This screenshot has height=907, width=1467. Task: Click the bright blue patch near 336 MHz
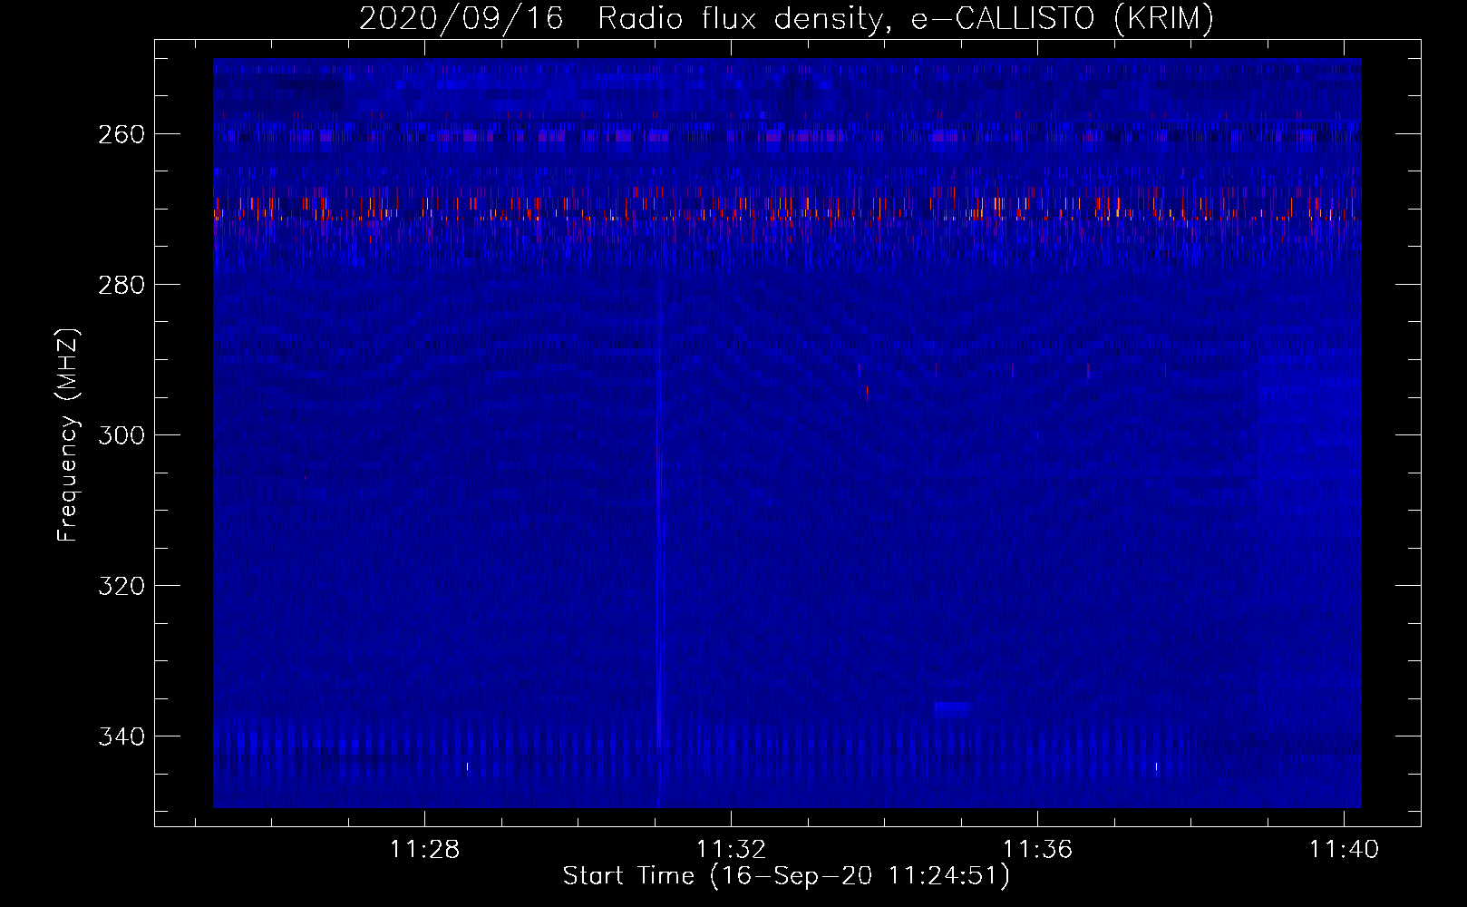pos(952,708)
